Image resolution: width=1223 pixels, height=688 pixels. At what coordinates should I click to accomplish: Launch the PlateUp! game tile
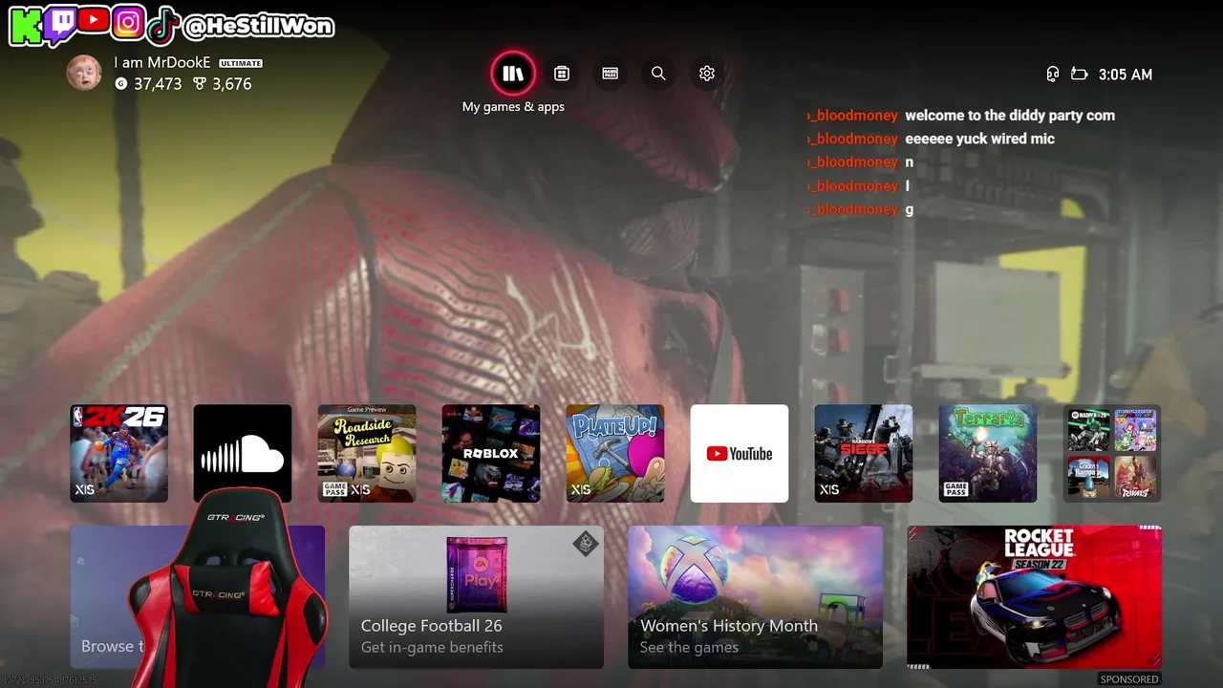pos(615,453)
